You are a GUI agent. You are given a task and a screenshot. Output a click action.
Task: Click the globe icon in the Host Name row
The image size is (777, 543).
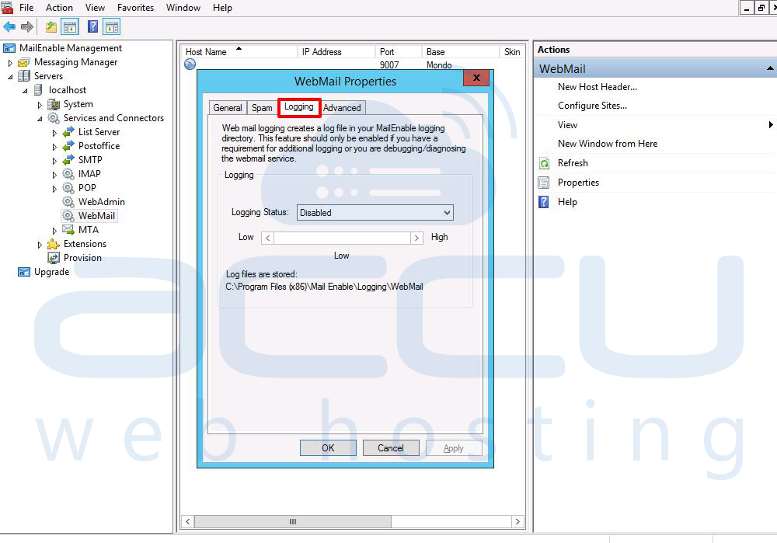pyautogui.click(x=190, y=64)
